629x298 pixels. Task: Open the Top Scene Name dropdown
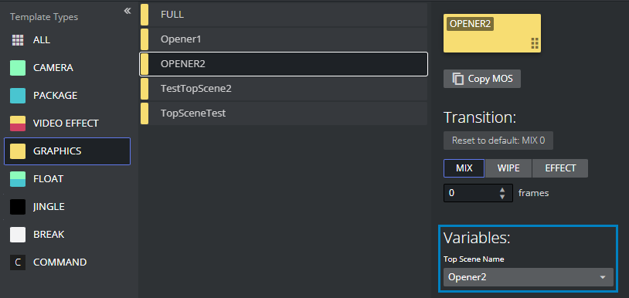click(529, 277)
